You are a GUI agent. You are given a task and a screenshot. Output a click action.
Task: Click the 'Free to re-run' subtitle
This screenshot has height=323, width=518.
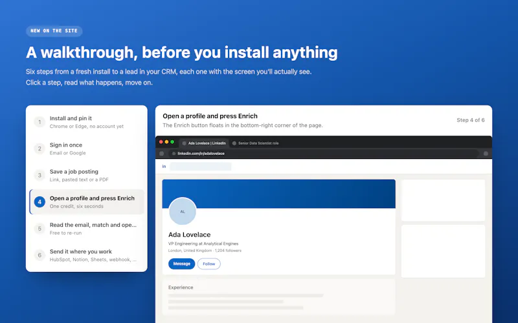pos(65,233)
